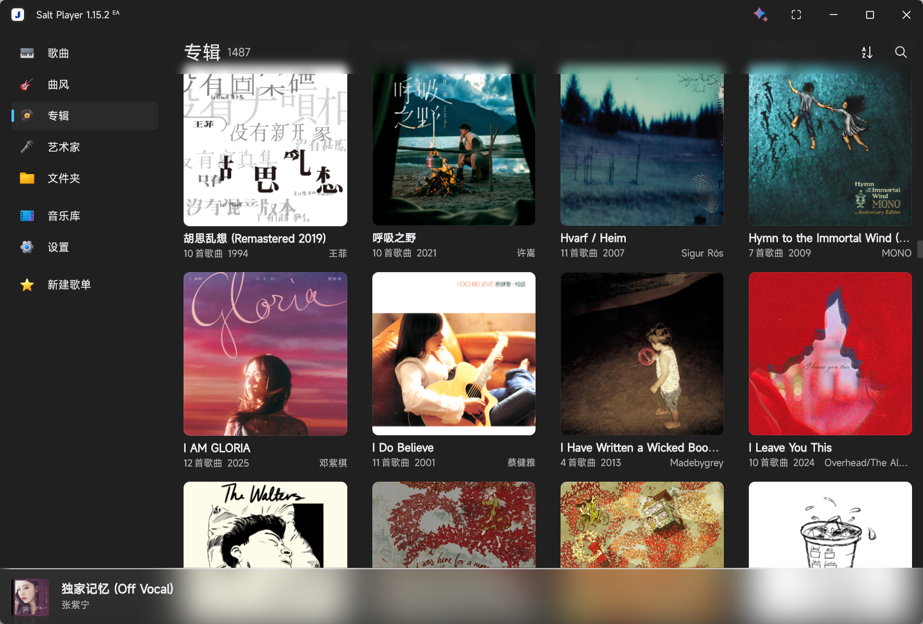Open the sketched drink cup album cover

click(830, 524)
